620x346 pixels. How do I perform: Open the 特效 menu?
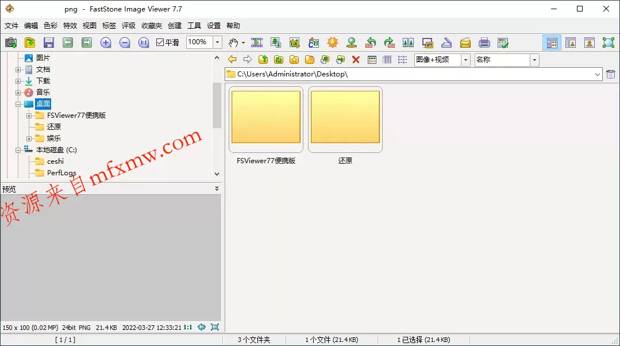(70, 26)
